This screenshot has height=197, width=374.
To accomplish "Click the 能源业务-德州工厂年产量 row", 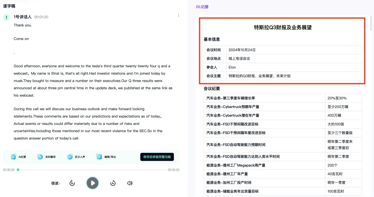I will pyautogui.click(x=283, y=174).
